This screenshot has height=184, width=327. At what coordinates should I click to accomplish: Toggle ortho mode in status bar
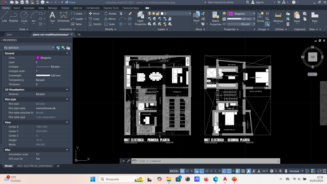pos(202,171)
